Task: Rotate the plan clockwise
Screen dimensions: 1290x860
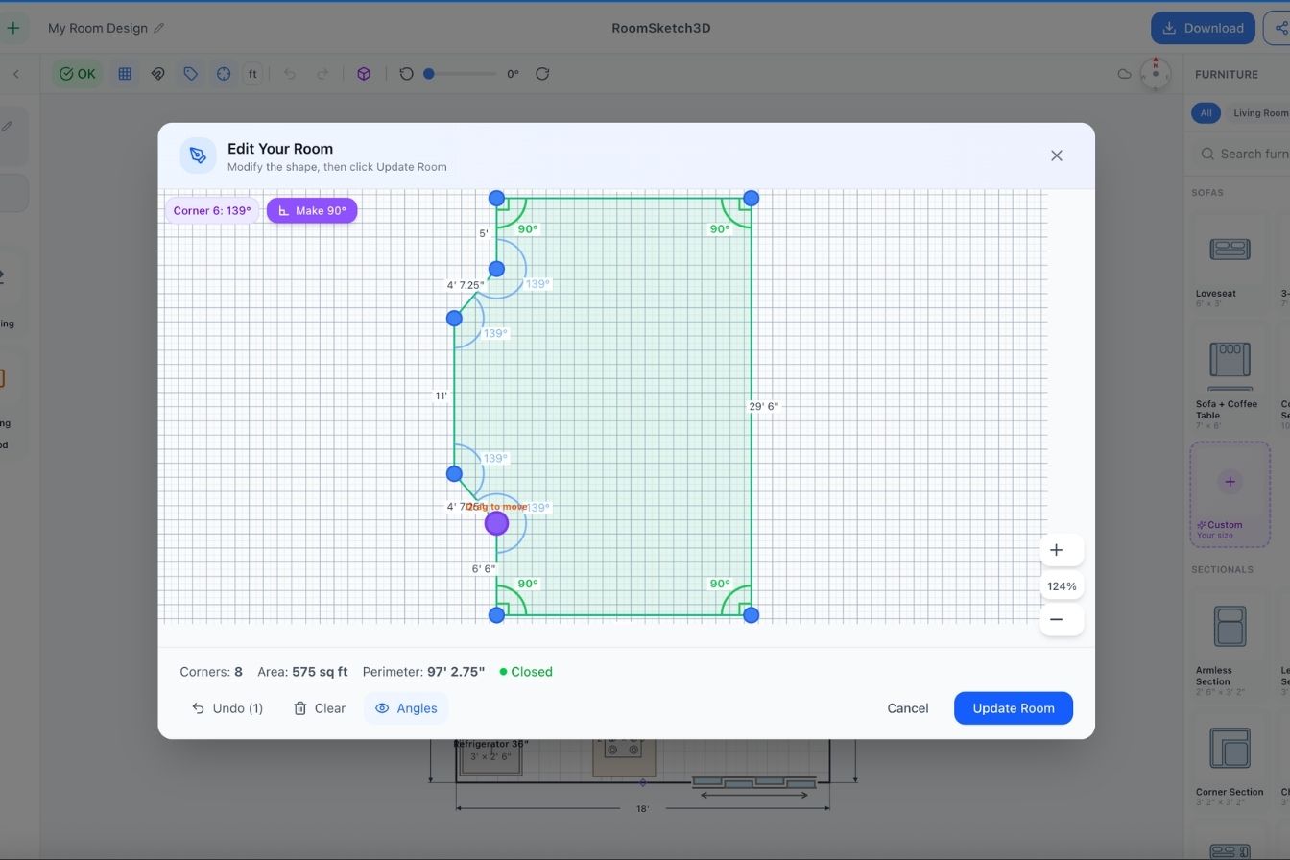Action: pyautogui.click(x=542, y=74)
